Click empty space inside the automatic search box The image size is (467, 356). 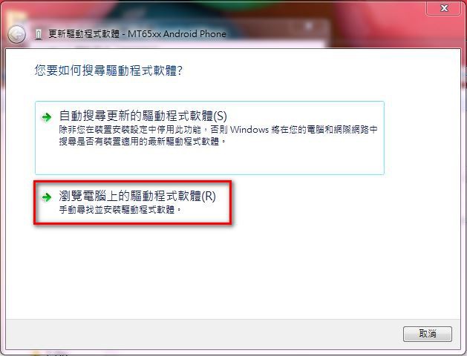click(209, 161)
